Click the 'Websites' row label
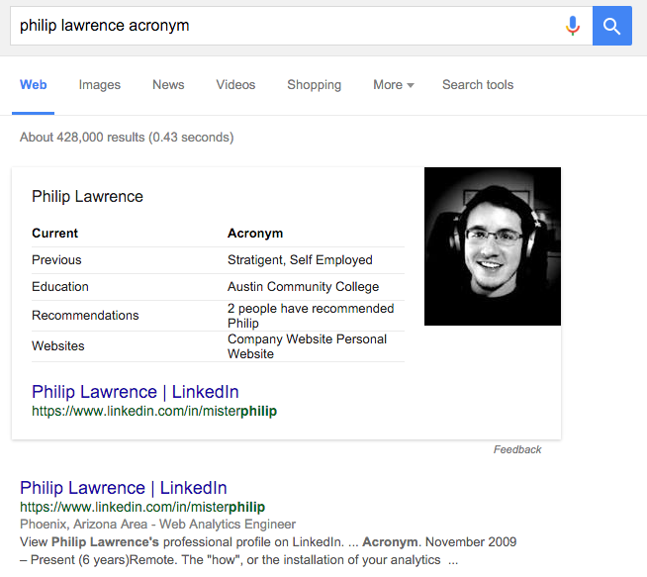647x577 pixels. point(58,345)
